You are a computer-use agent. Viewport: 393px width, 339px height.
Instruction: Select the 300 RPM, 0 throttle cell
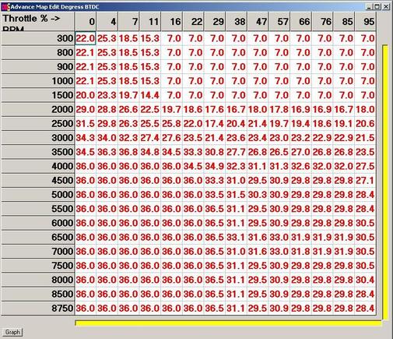click(86, 38)
